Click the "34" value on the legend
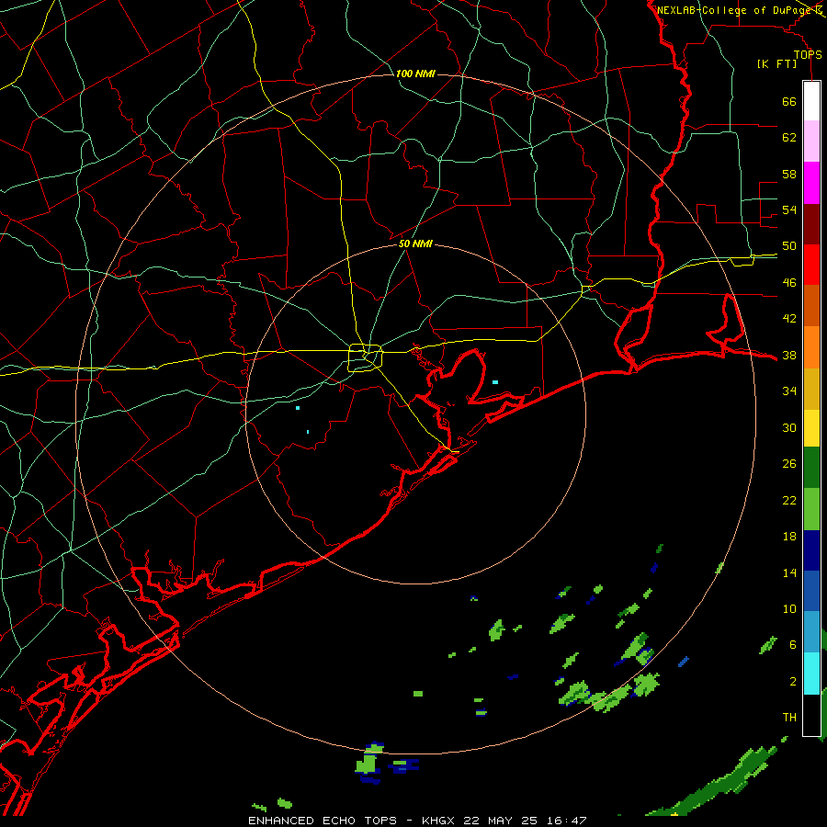 click(789, 391)
